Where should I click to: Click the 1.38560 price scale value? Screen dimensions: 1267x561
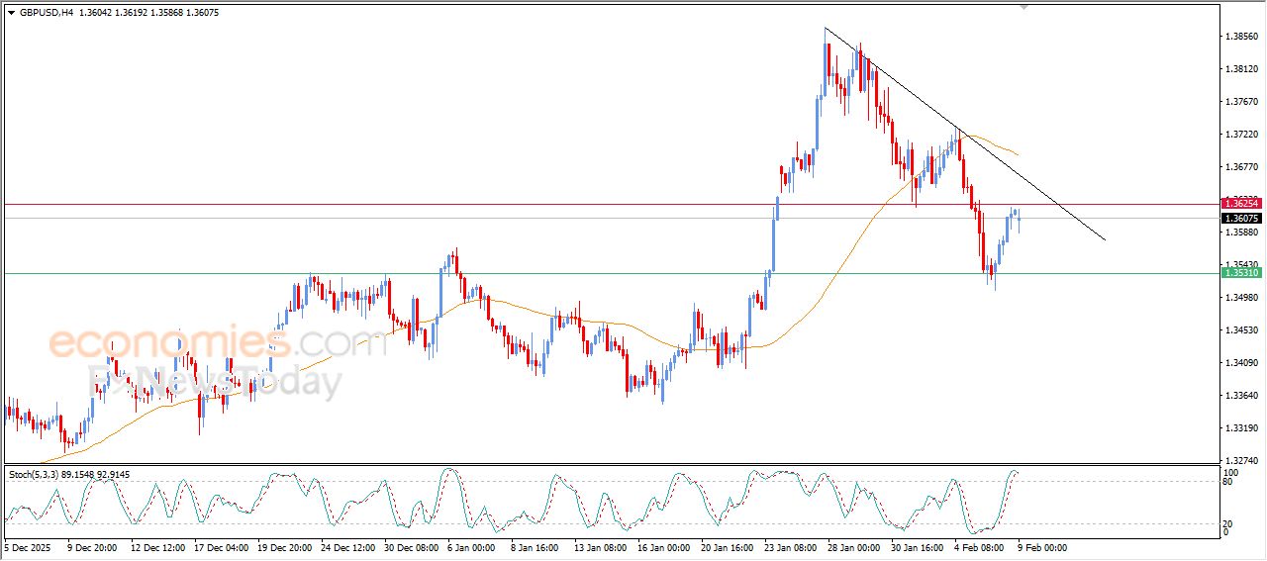1241,37
